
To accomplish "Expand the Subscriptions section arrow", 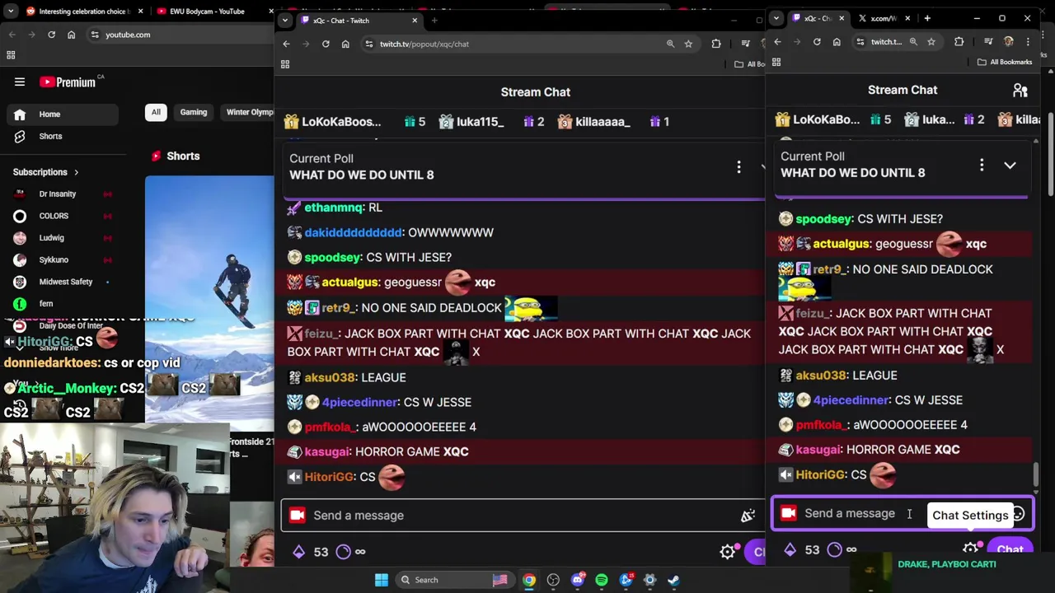I will (x=76, y=172).
